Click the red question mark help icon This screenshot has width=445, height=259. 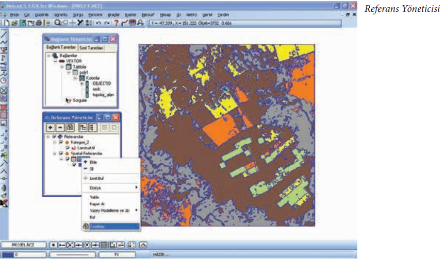117,23
